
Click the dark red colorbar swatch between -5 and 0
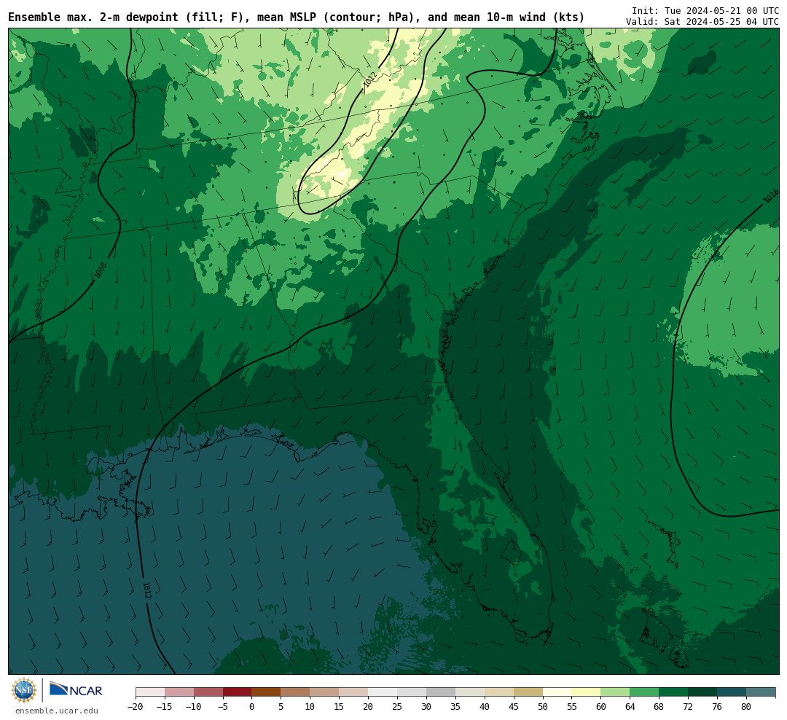237,692
